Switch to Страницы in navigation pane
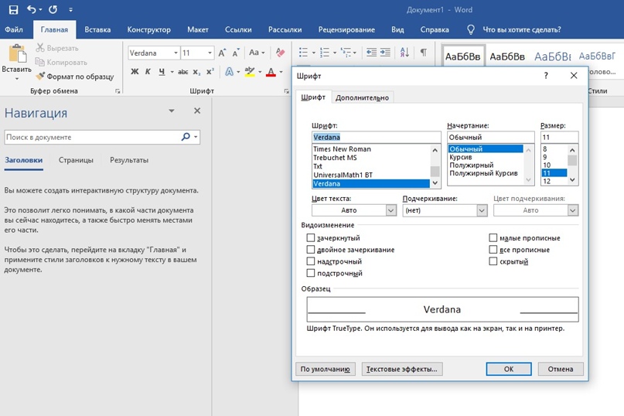 pyautogui.click(x=76, y=160)
